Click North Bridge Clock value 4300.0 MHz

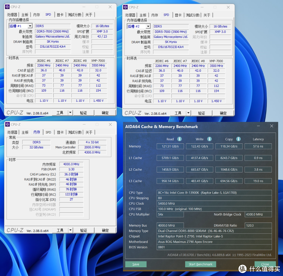click(x=258, y=214)
